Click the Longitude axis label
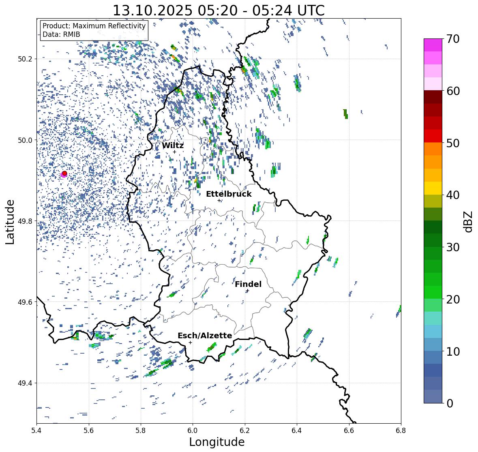The width and height of the screenshot is (478, 452). 217,442
